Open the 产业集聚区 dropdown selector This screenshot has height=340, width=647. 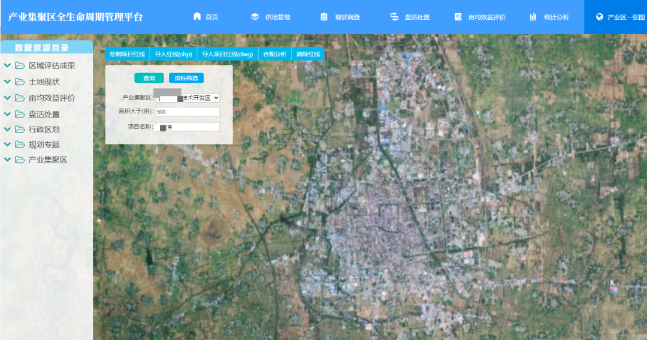tap(188, 98)
